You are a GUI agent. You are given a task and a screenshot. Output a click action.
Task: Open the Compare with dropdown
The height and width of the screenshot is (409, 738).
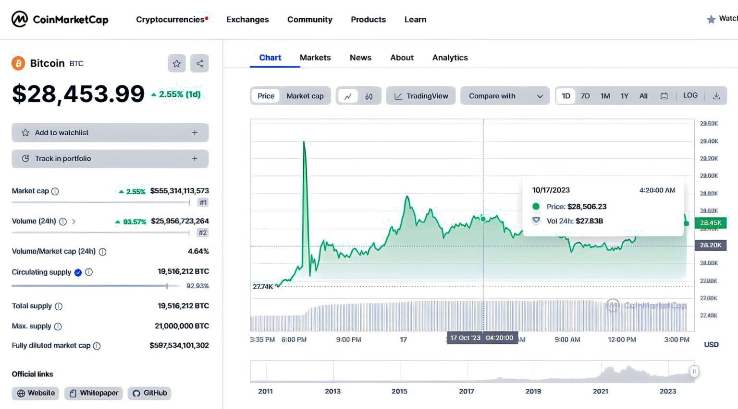tap(505, 96)
